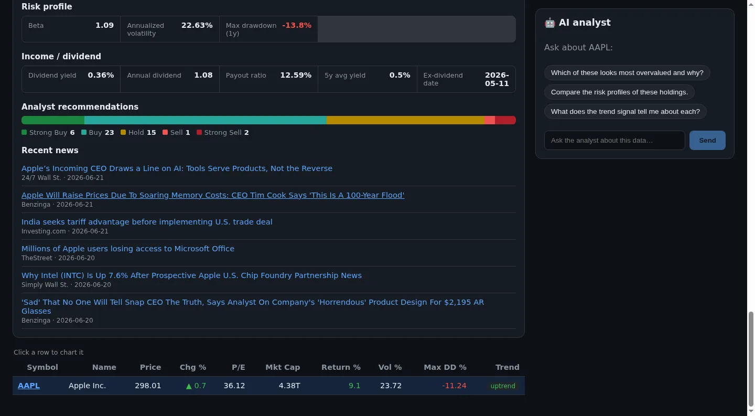Click the uptrend badge in AAPL row

pos(503,386)
